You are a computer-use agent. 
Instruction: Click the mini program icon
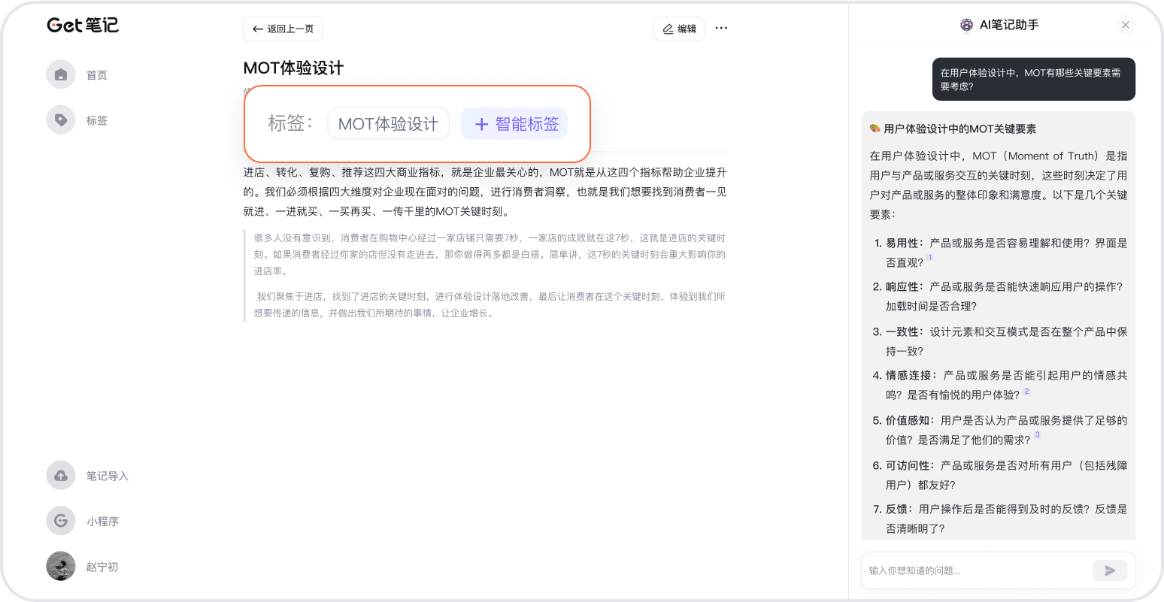(61, 520)
